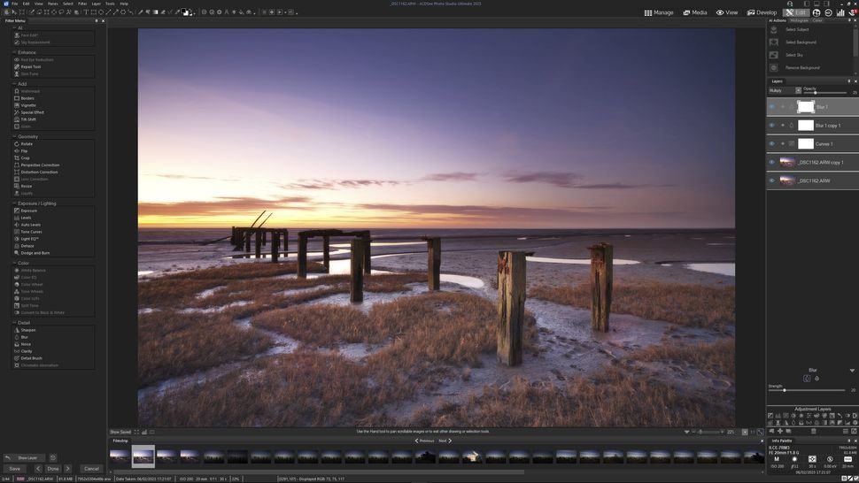Open the statistics dashboard bar chart icon
This screenshot has height=483, width=859.
tap(840, 12)
